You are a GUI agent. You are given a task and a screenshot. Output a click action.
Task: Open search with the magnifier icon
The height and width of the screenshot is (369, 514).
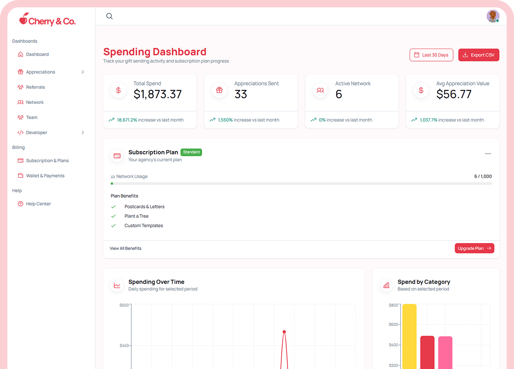pos(110,16)
